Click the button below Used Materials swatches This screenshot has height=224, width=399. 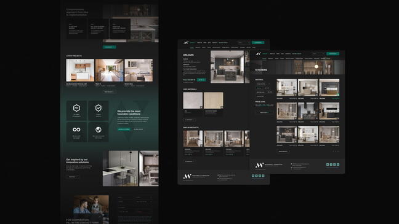tap(189, 120)
